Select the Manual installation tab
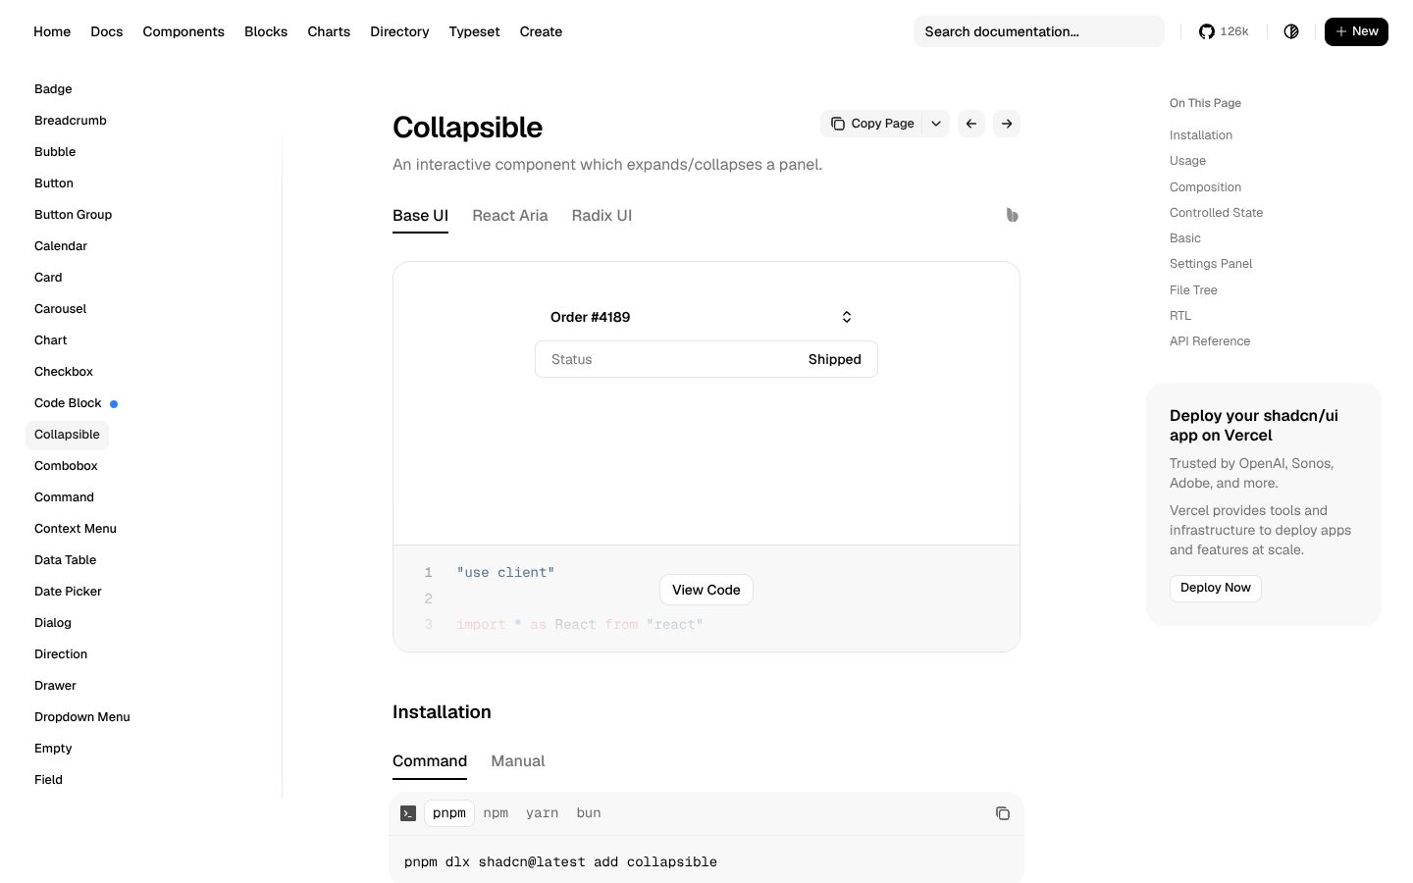 (518, 761)
